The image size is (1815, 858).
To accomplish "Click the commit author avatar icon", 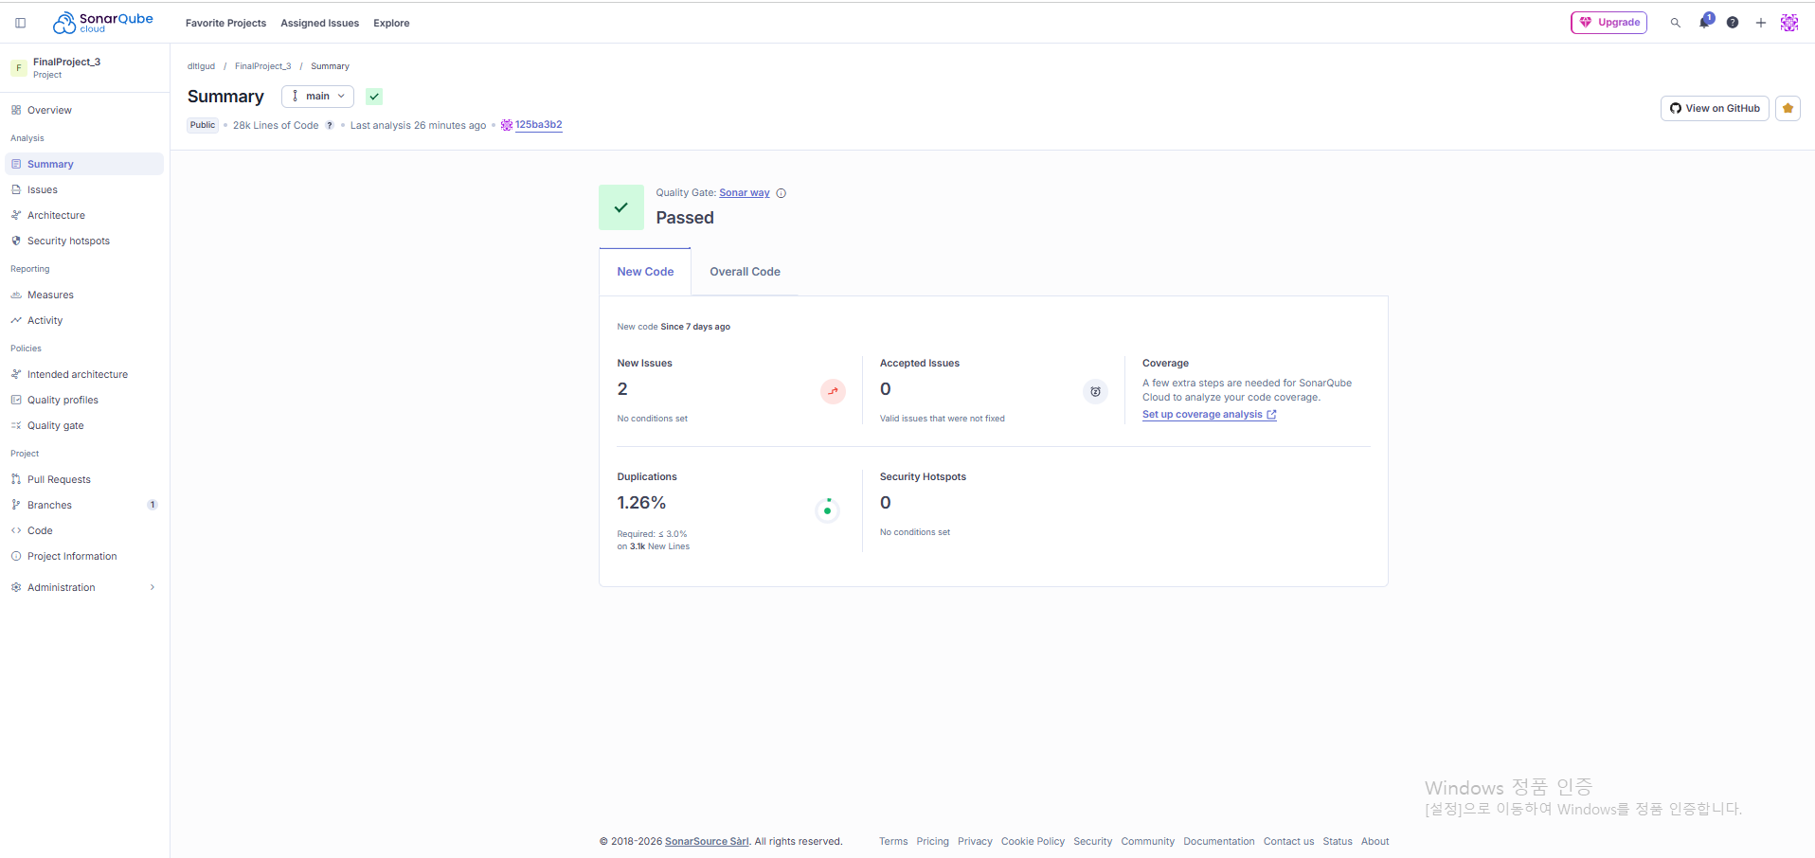I will point(507,125).
